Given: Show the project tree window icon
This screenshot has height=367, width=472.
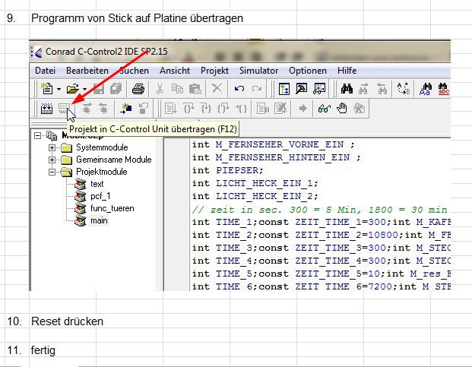Looking at the screenshot, I should click(x=284, y=89).
